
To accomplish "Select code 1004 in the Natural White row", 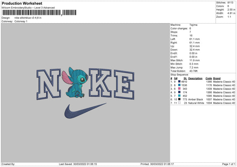I will 209,103.
